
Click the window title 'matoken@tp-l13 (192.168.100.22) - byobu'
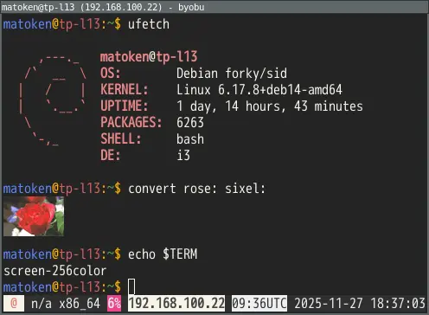[x=103, y=7]
